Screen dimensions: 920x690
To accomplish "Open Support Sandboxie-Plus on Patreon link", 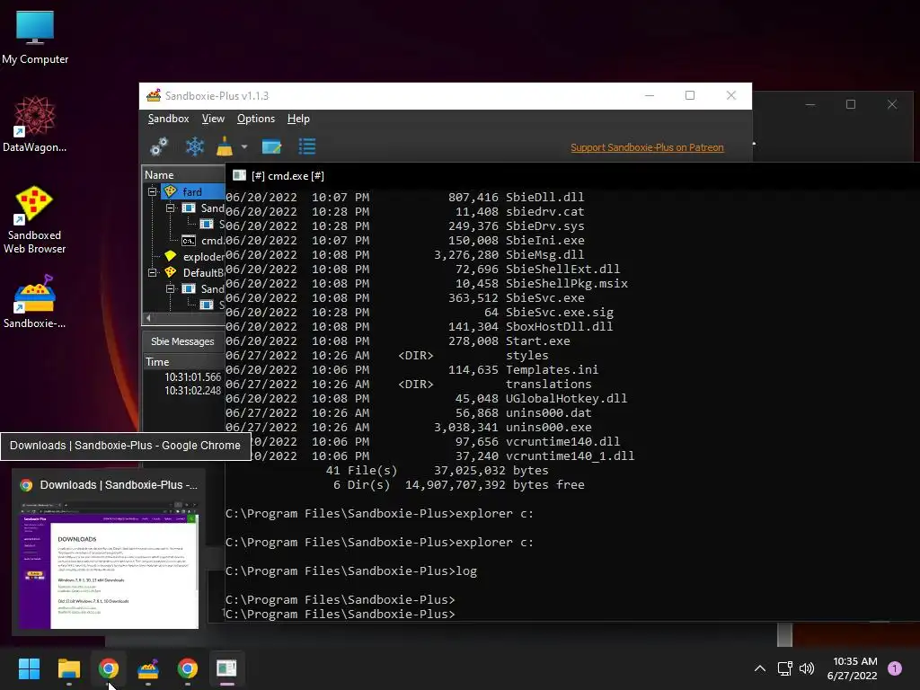I will 647,147.
